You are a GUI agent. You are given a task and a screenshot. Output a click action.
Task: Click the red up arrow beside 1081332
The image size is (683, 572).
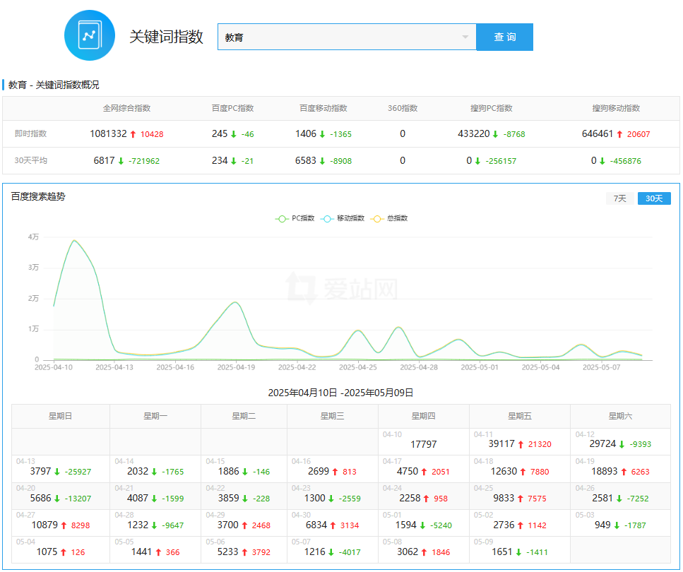tap(133, 134)
